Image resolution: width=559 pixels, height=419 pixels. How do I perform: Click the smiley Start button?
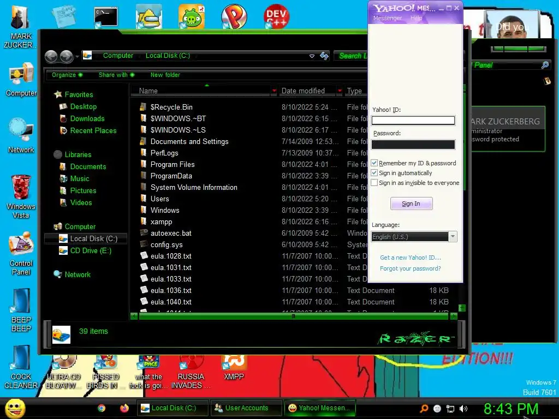point(15,408)
